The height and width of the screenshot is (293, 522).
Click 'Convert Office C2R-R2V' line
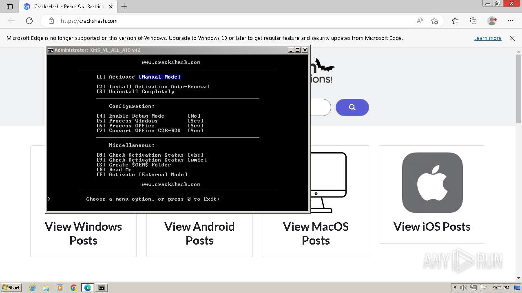(x=150, y=131)
